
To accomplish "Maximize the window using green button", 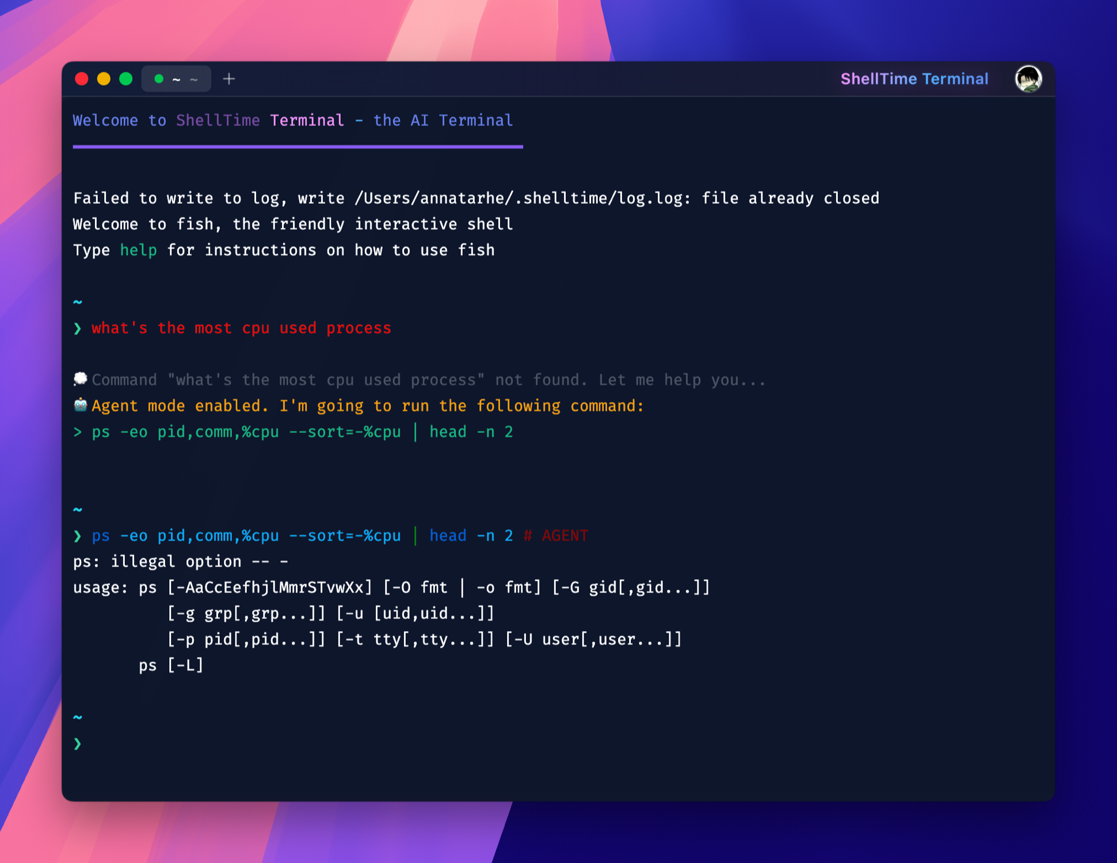I will tap(125, 79).
